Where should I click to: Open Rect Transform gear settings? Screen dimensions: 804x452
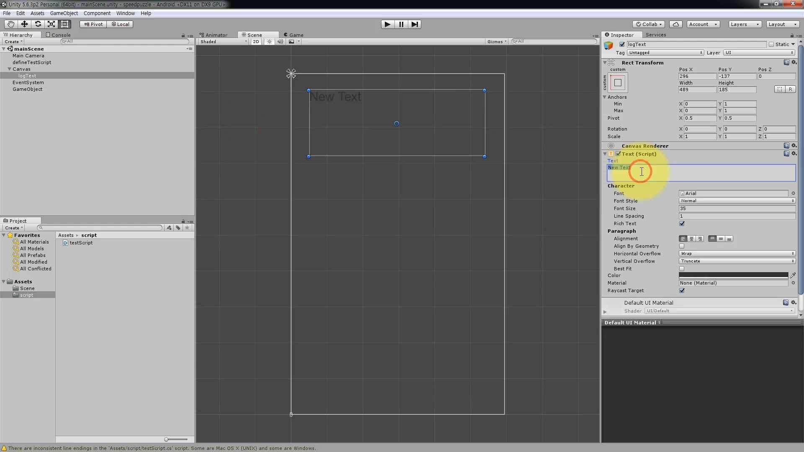(794, 62)
